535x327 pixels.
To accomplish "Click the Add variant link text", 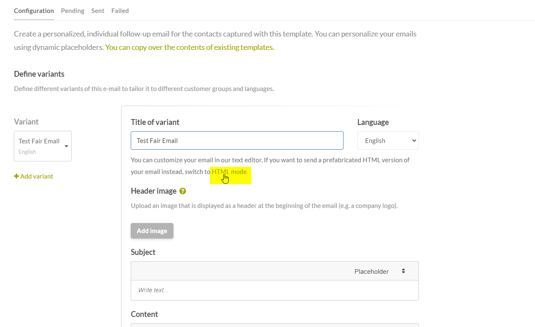I will point(37,176).
